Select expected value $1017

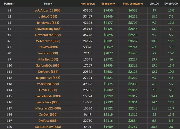click(133, 96)
